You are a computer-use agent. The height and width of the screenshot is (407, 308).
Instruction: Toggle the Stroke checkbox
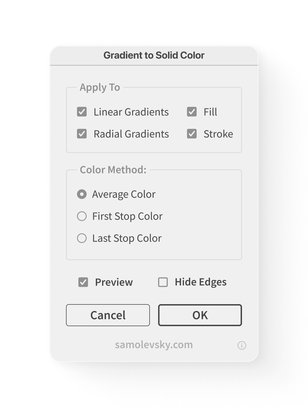(x=192, y=134)
